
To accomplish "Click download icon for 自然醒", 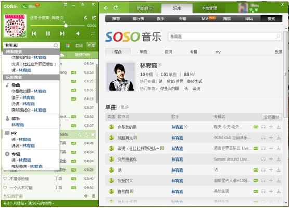I will [x=279, y=191].
